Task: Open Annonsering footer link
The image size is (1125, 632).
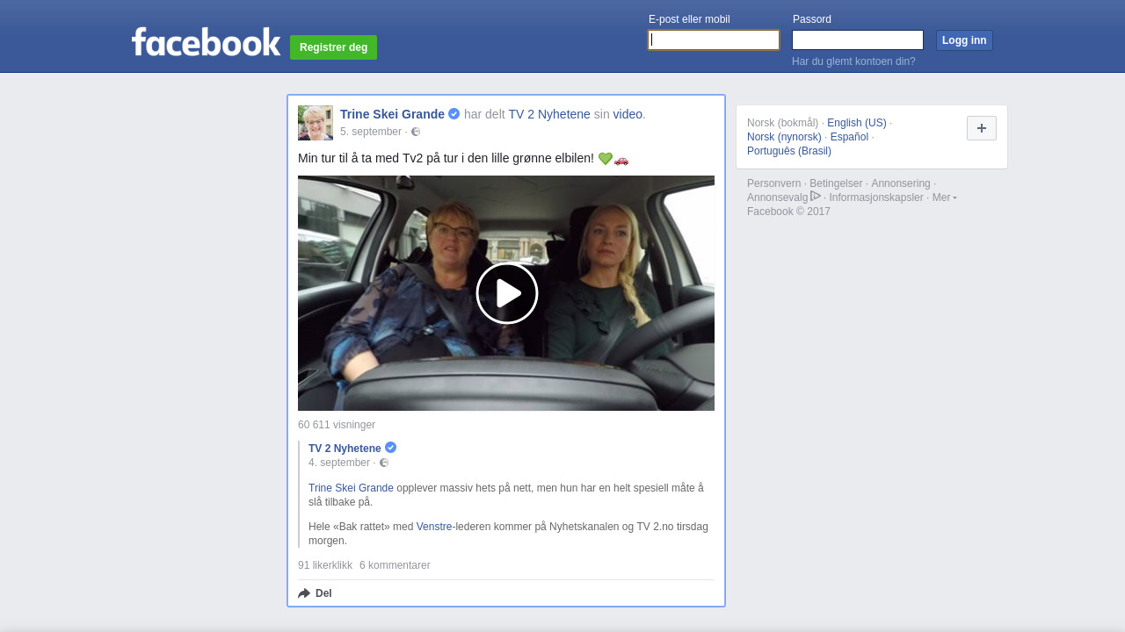Action: pyautogui.click(x=901, y=183)
